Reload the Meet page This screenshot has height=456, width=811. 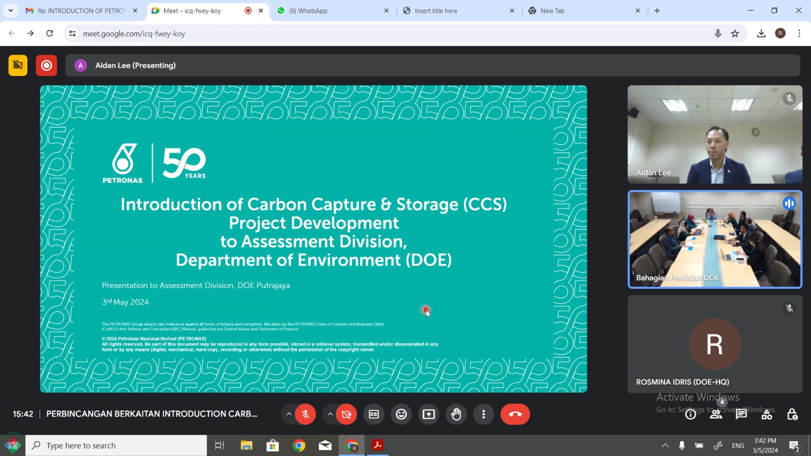point(50,33)
